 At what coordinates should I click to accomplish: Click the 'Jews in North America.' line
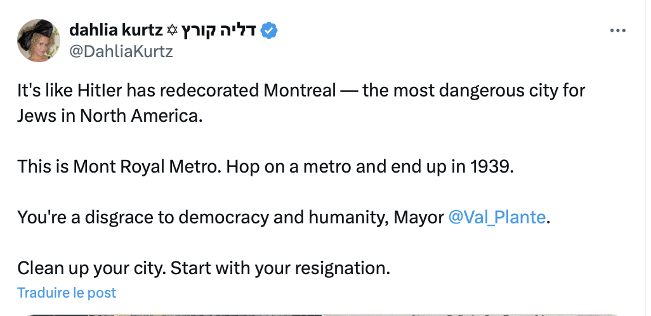[110, 116]
